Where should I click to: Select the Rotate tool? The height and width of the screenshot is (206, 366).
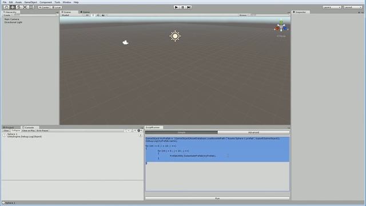19,7
